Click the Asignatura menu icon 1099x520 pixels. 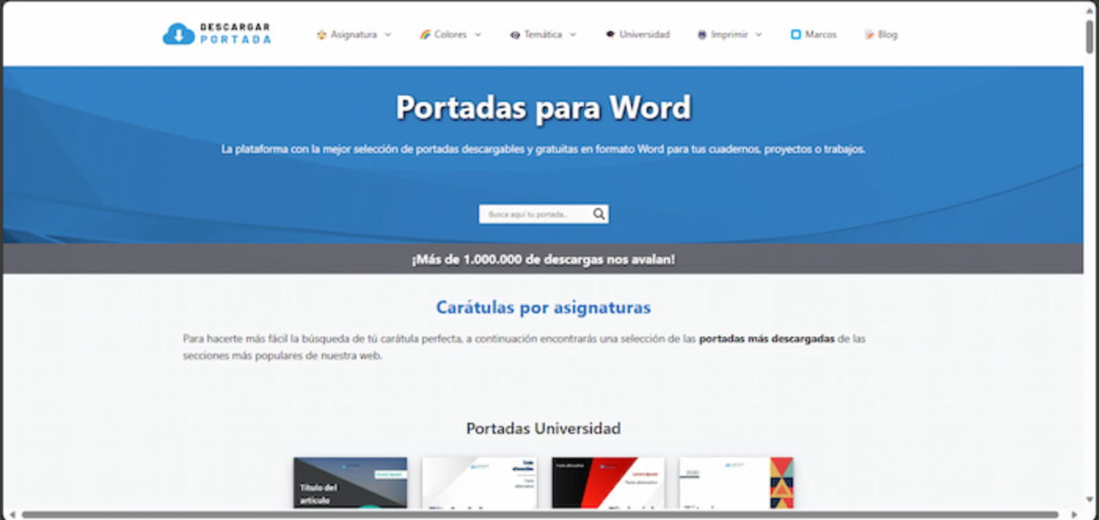point(321,34)
